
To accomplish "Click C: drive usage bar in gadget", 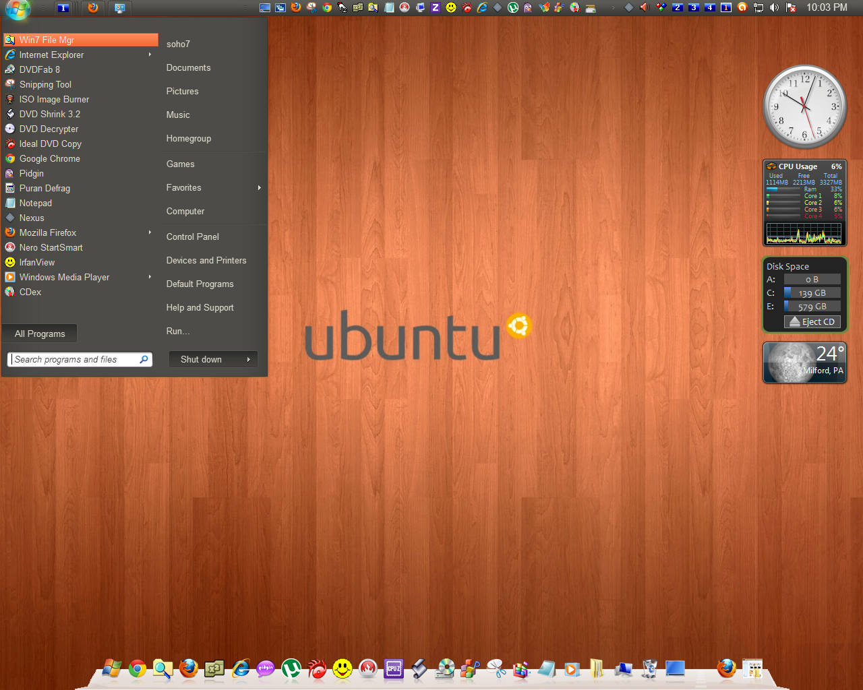I will 812,292.
